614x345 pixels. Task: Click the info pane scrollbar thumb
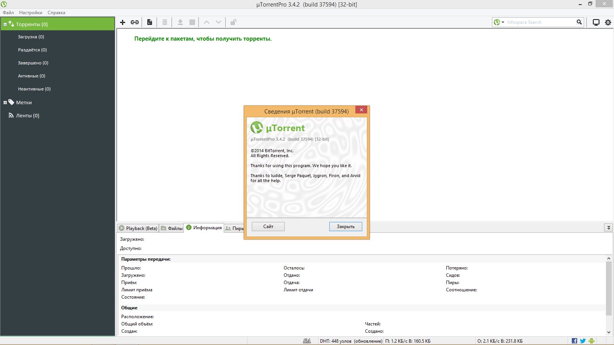pyautogui.click(x=609, y=288)
